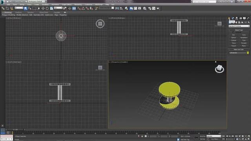The image size is (251, 141).
Task: Open the selection filter dropdown
Action: click(x=19, y=8)
